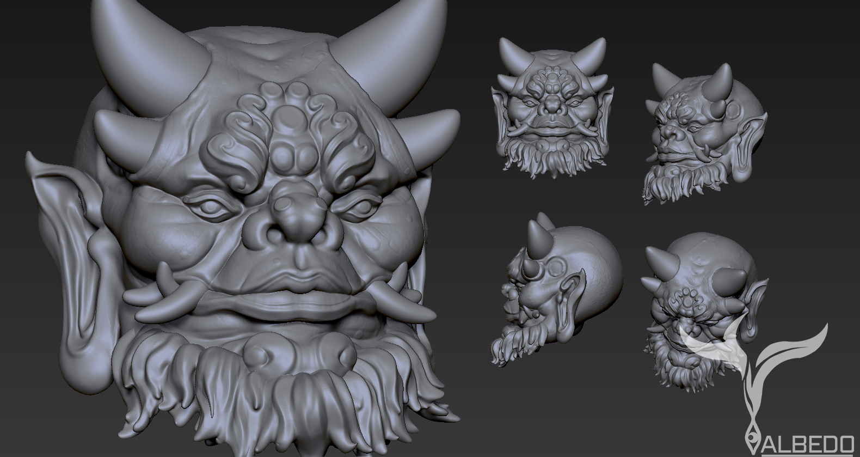Select the side-profile demon head render
This screenshot has width=860, height=457.
coord(556,289)
